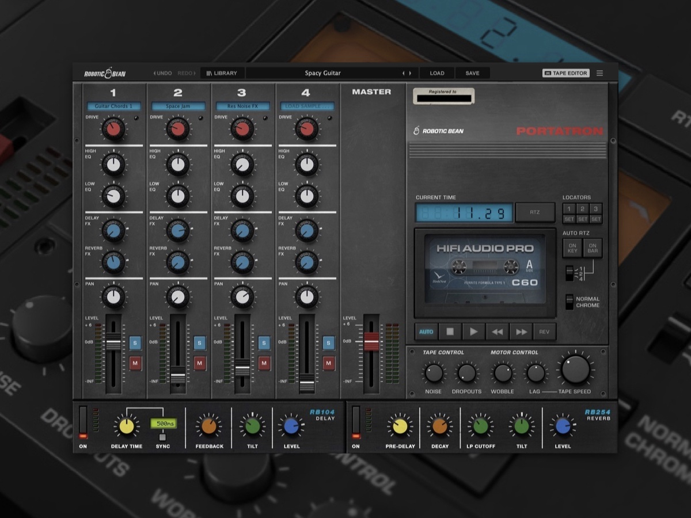
Task: Click channel 4 Low EQ knob
Action: (x=307, y=196)
